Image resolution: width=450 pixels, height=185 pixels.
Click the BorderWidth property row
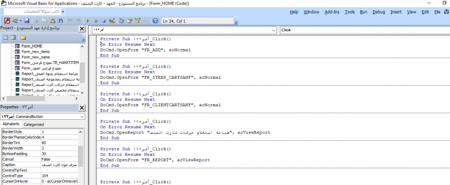(x=39, y=148)
